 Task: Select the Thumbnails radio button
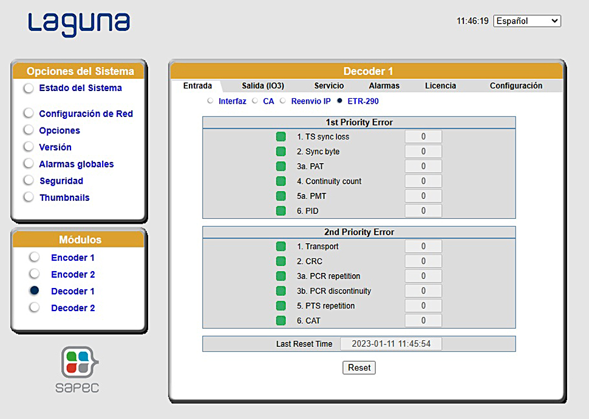click(29, 196)
